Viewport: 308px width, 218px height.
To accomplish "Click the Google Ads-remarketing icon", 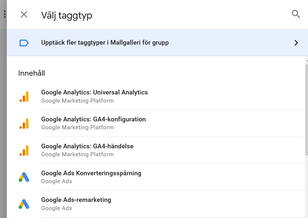I will 24,204.
